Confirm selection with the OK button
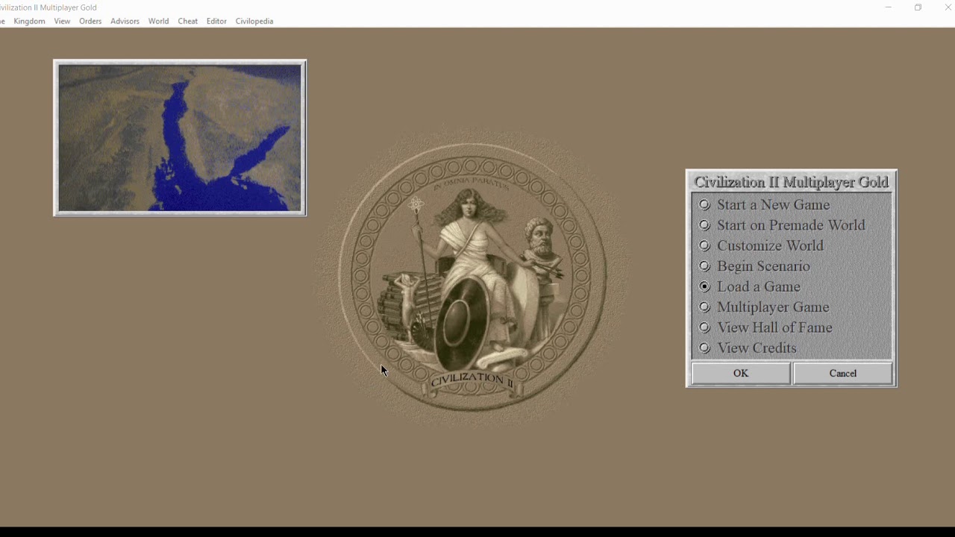955x537 pixels. pos(741,374)
